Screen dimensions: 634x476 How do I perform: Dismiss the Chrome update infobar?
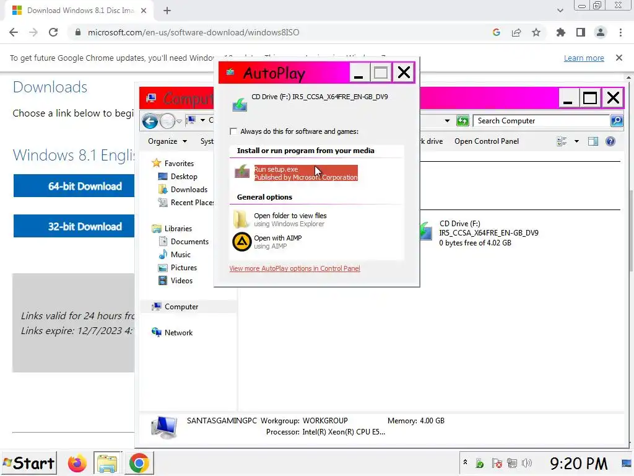coord(619,58)
